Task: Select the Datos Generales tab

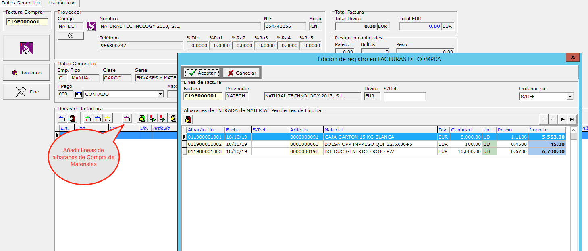Action: coord(21,3)
